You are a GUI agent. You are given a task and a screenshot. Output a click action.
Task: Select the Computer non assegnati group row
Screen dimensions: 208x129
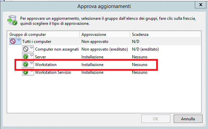pos(104,49)
